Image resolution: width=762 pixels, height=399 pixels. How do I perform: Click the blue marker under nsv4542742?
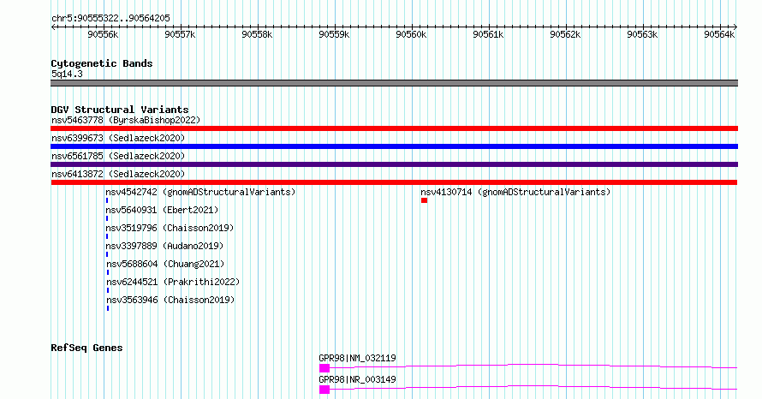107,200
